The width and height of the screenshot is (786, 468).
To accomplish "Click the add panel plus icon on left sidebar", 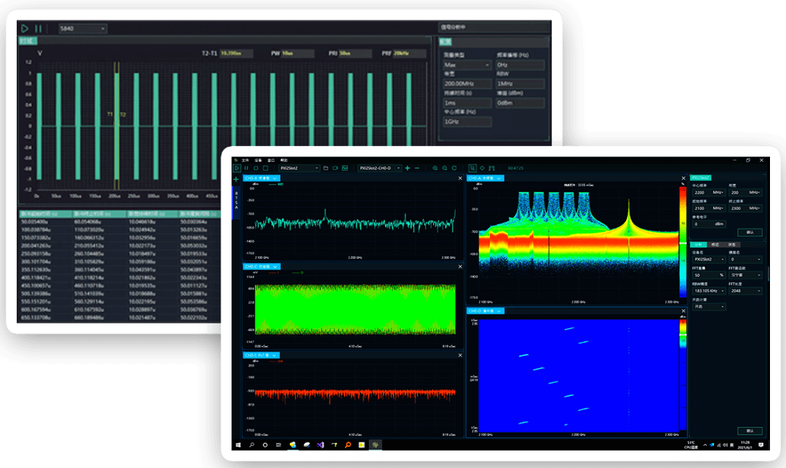I will click(236, 179).
